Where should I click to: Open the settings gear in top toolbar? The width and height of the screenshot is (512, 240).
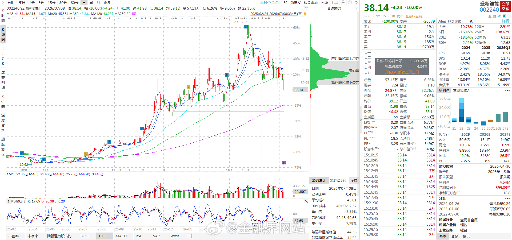pyautogui.click(x=343, y=2)
